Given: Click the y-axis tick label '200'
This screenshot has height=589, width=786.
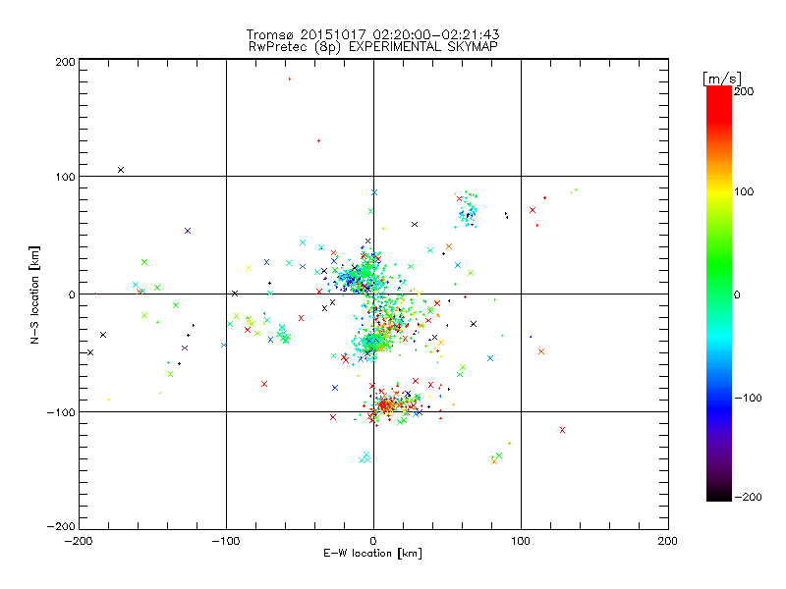Looking at the screenshot, I should pyautogui.click(x=65, y=62).
